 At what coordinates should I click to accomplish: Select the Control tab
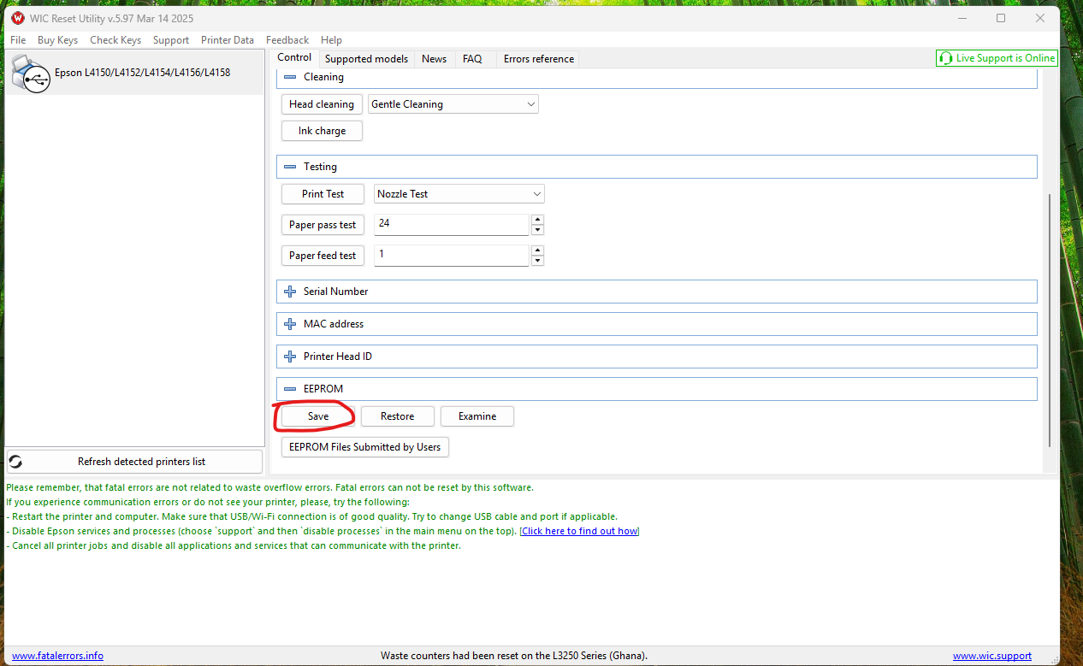pyautogui.click(x=294, y=57)
